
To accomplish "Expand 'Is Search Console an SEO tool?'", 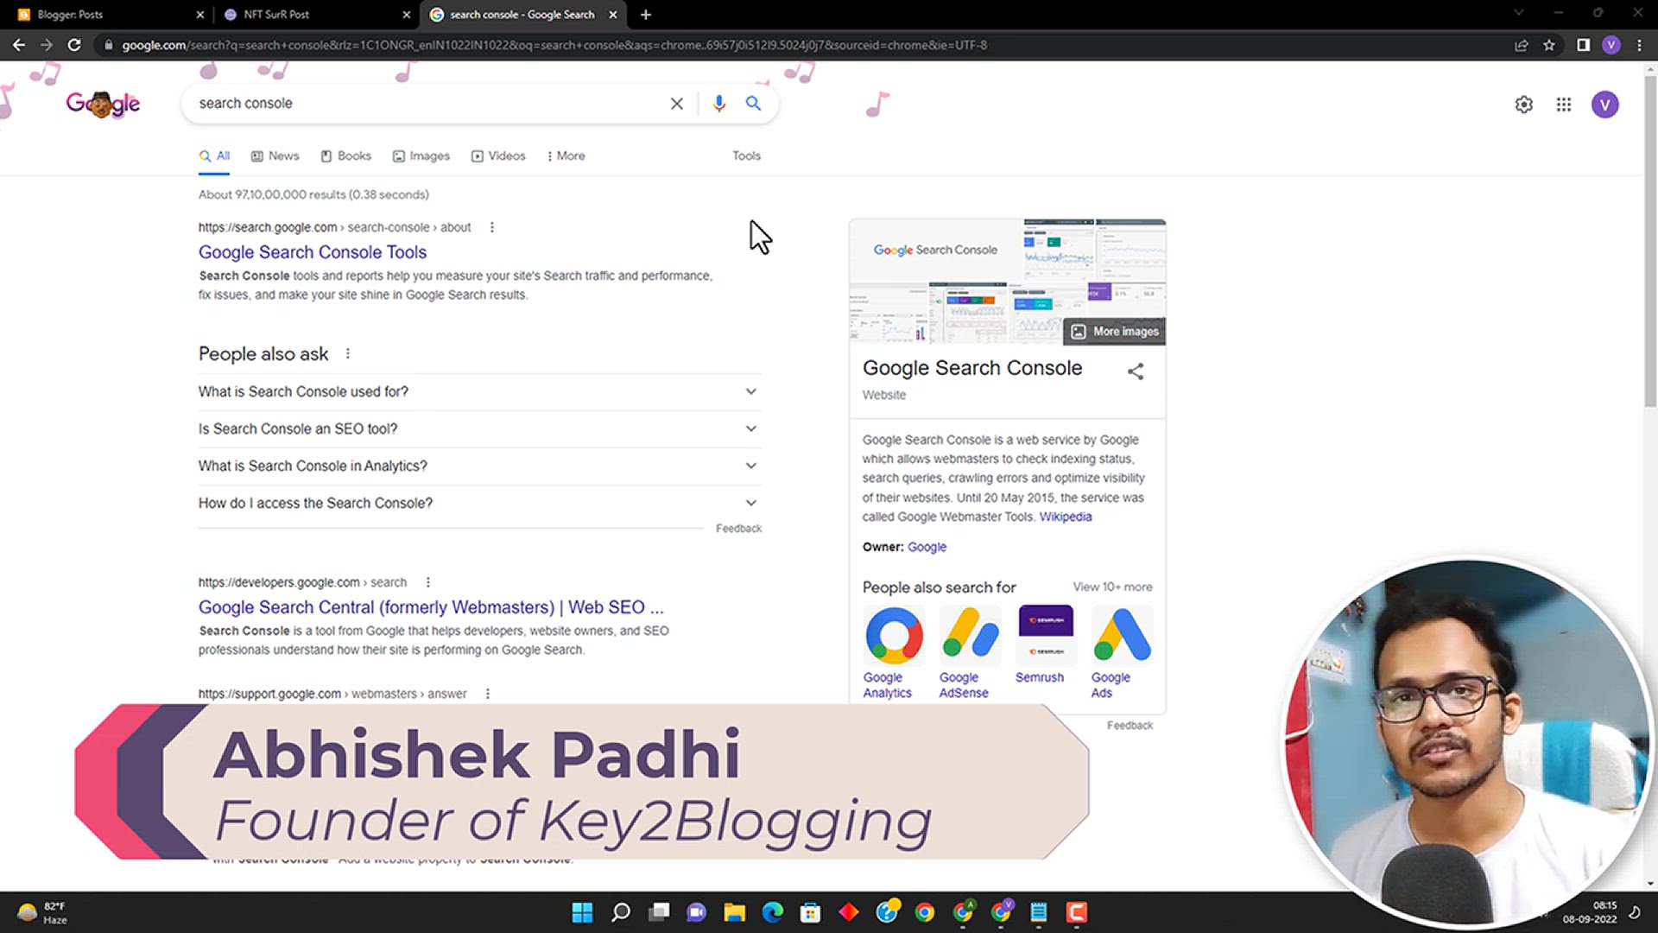I will [478, 429].
